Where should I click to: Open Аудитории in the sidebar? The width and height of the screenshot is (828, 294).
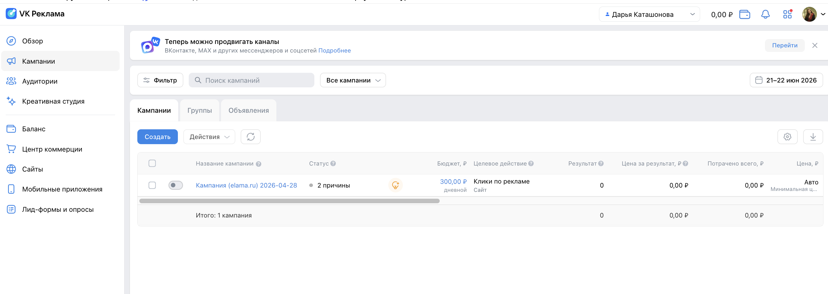(61, 81)
